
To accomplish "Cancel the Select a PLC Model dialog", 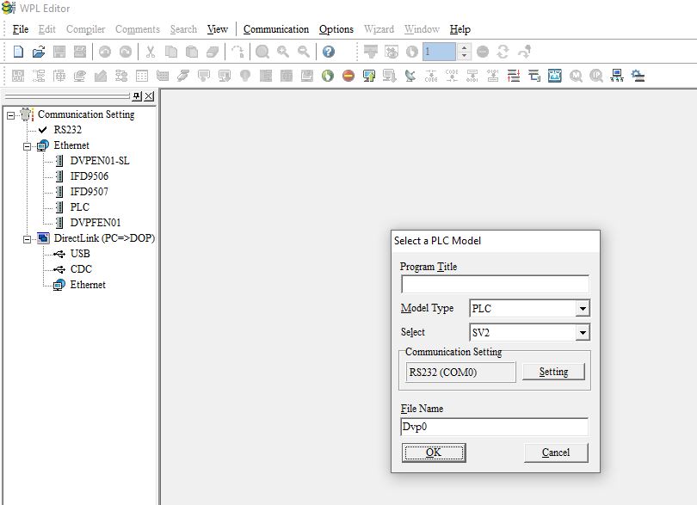I will (x=556, y=453).
